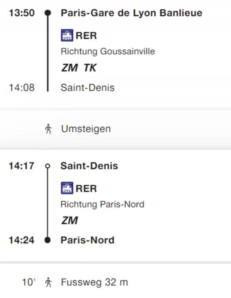This screenshot has width=231, height=298.
Task: Click the filled dot at Paris-Gare de Lyon Banlieue
Action: coord(48,13)
